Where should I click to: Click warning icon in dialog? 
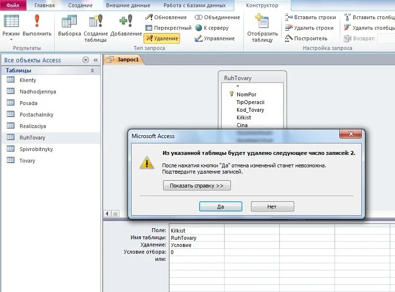pos(147,163)
